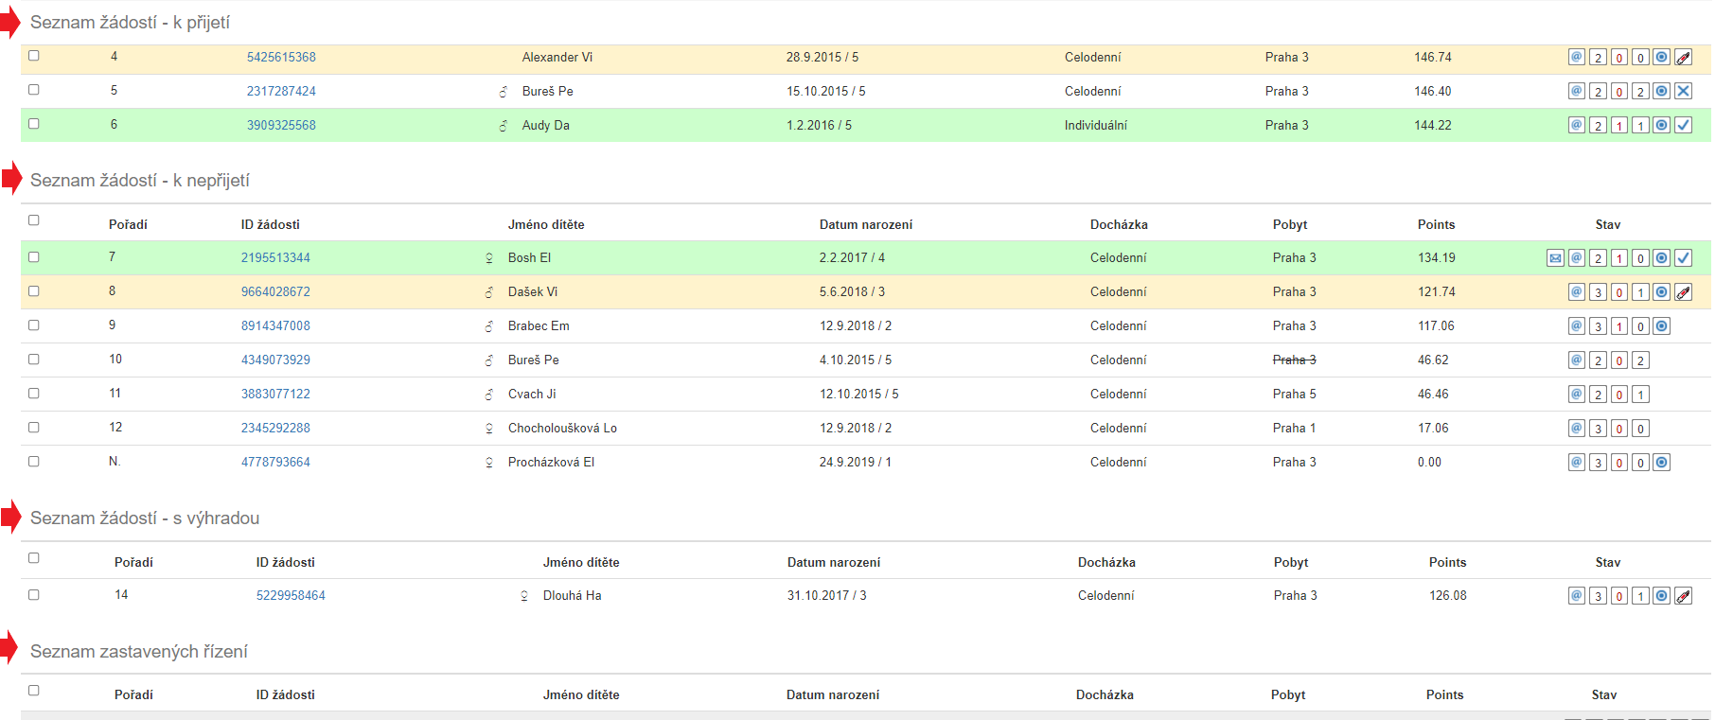The image size is (1733, 720).
Task: Toggle select-all checkbox in s výhradou header
Action: [34, 558]
